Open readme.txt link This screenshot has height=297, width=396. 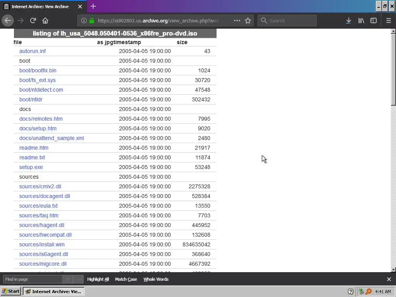click(32, 157)
